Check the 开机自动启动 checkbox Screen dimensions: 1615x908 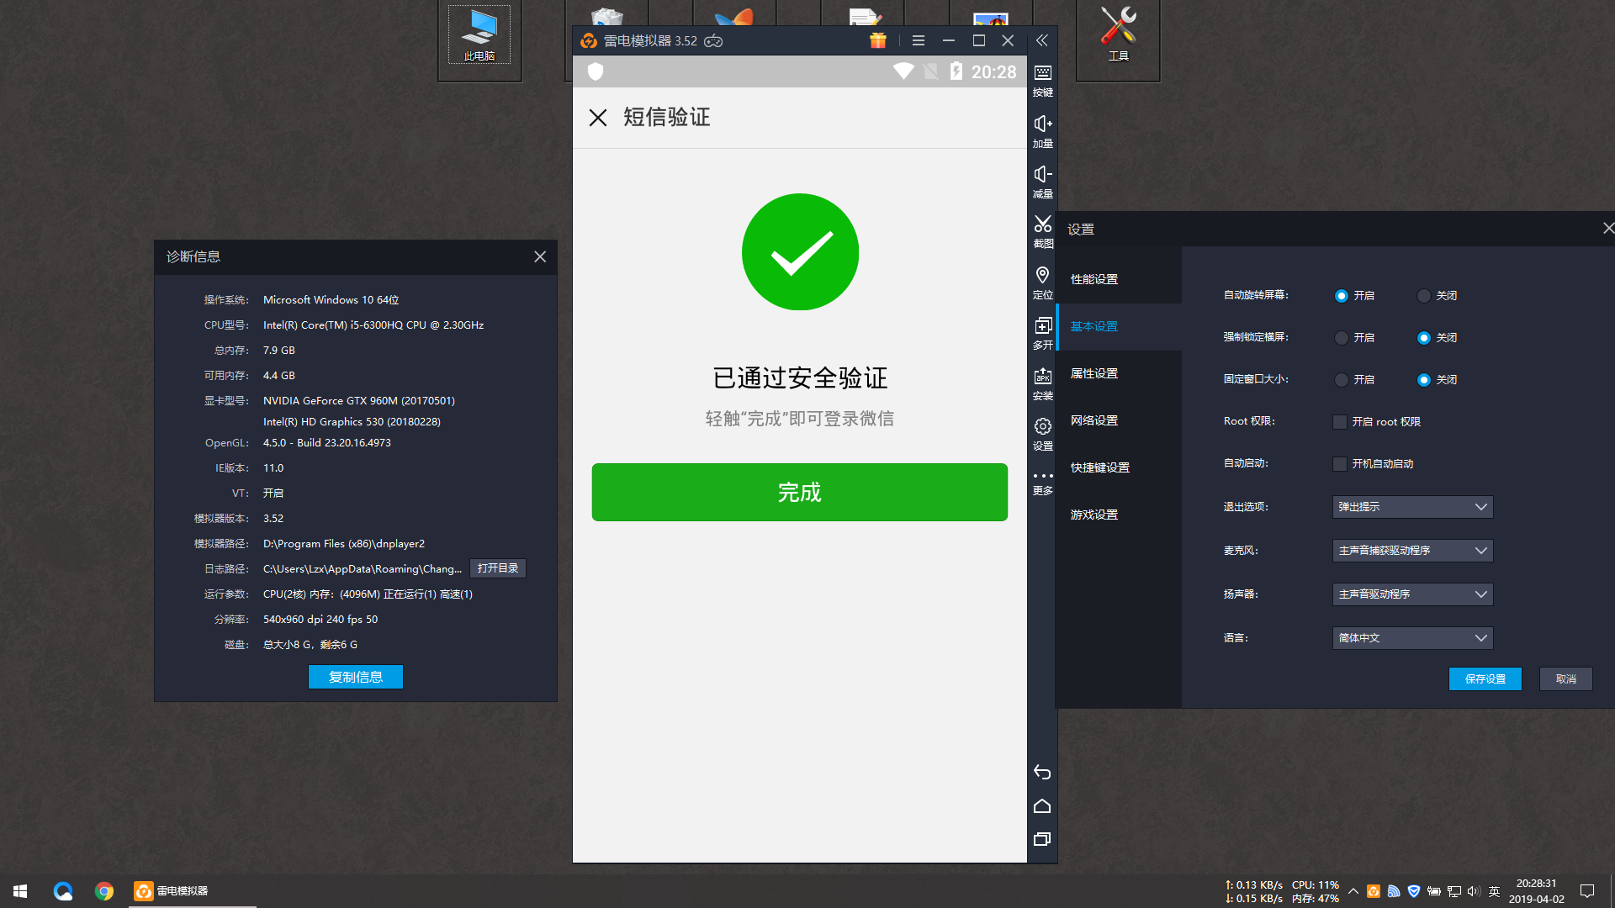[x=1340, y=464]
